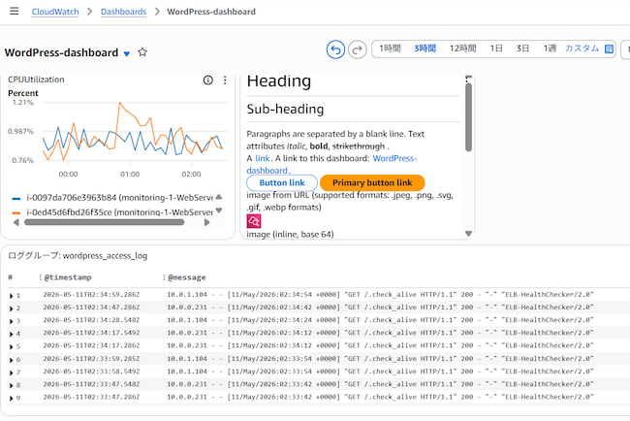Viewport: 630px width, 421px height.
Task: Click the CPUUtilization widget title
Action: (36, 80)
